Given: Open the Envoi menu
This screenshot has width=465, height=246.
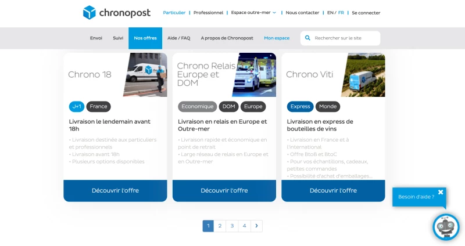Looking at the screenshot, I should tap(96, 38).
